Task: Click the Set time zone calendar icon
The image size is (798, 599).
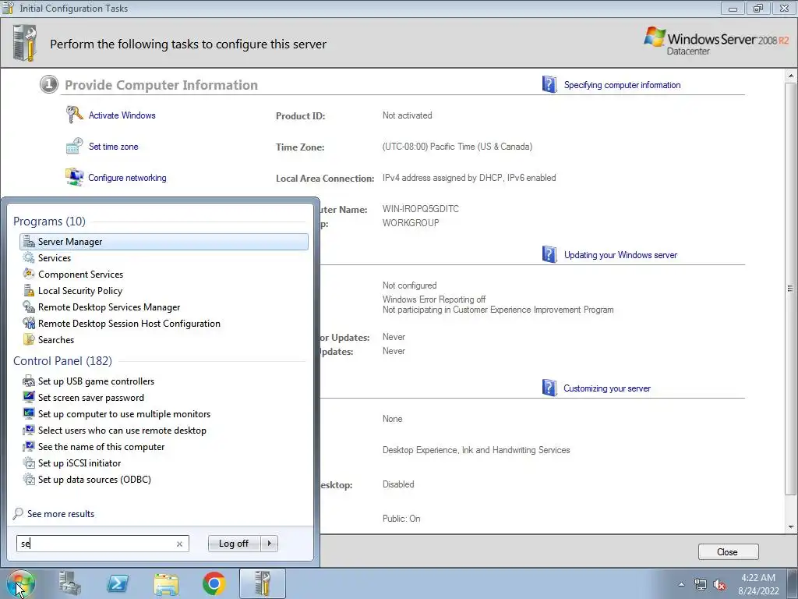Action: (x=74, y=146)
